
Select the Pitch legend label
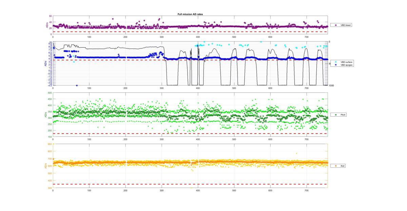click(x=343, y=115)
